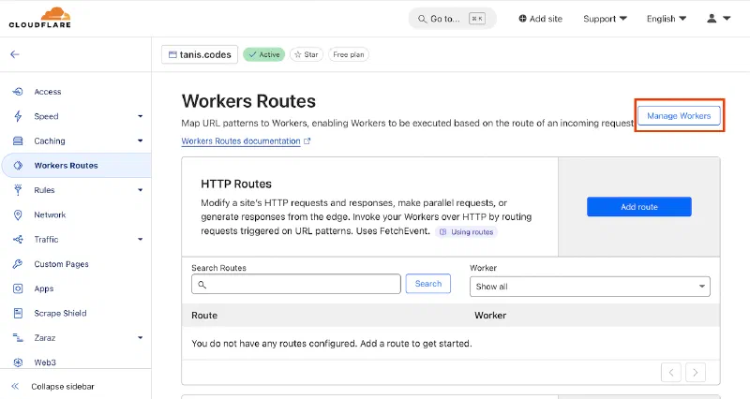Screen dimensions: 750x399
Task: Open the Go to quick search box
Action: pyautogui.click(x=452, y=19)
